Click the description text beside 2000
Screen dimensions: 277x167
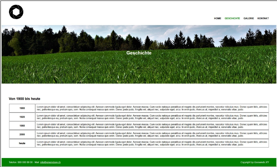tap(152, 134)
